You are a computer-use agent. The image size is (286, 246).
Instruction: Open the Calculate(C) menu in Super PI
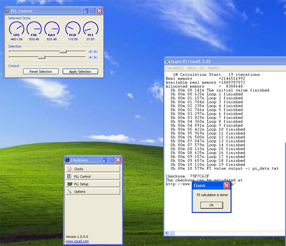point(175,68)
